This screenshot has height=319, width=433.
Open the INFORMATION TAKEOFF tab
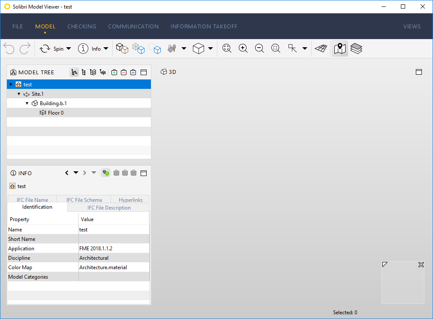tap(204, 27)
